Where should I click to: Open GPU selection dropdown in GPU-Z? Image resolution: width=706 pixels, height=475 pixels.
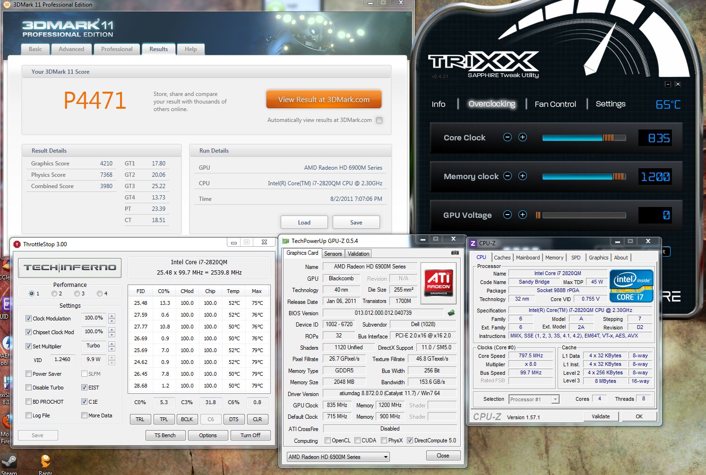(x=338, y=457)
